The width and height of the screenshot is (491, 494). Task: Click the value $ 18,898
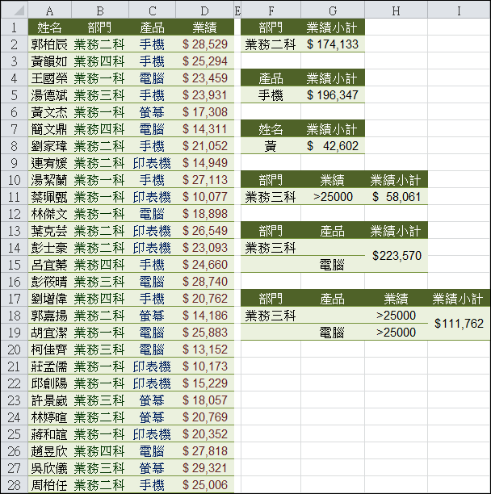click(205, 214)
